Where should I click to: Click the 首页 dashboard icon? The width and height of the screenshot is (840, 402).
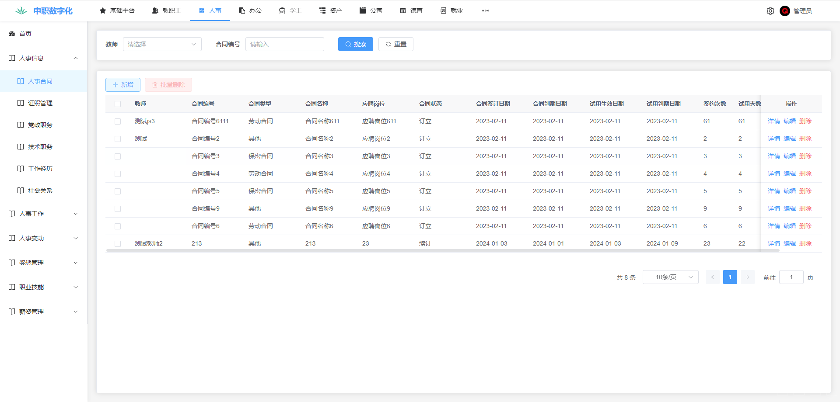(12, 34)
